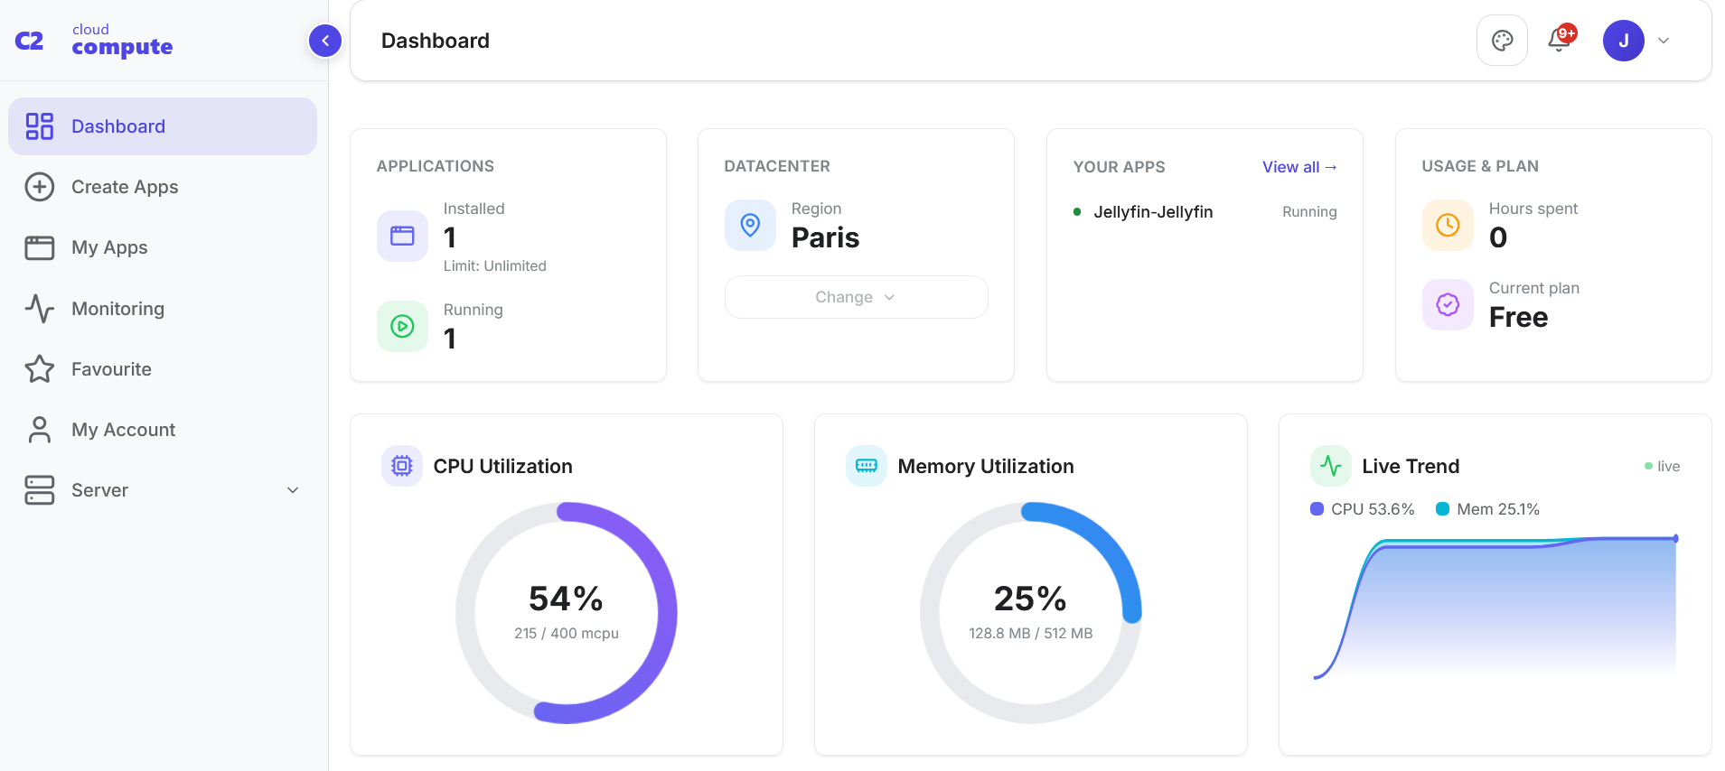The width and height of the screenshot is (1725, 771).
Task: Click the YOUR APPS heading
Action: pyautogui.click(x=1119, y=167)
